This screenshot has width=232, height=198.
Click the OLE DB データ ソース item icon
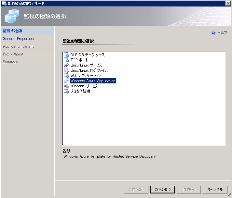click(x=66, y=55)
